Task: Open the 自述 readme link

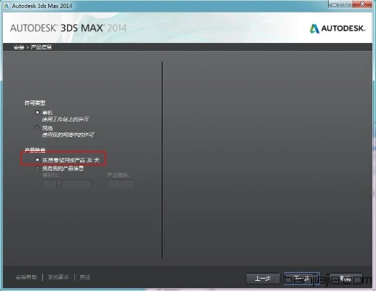Action: (x=85, y=277)
